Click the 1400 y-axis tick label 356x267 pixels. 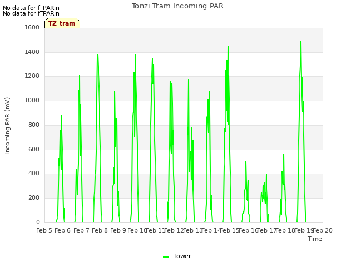click(x=32, y=52)
